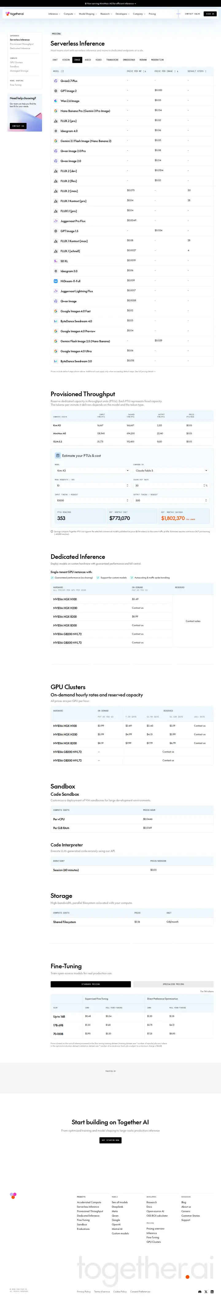Expand the Model Shaping header menu
Screen dimensions: 221x1301
click(x=87, y=14)
